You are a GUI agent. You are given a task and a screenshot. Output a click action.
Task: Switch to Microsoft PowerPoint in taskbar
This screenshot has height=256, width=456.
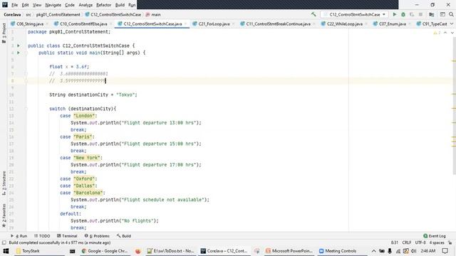point(289,251)
